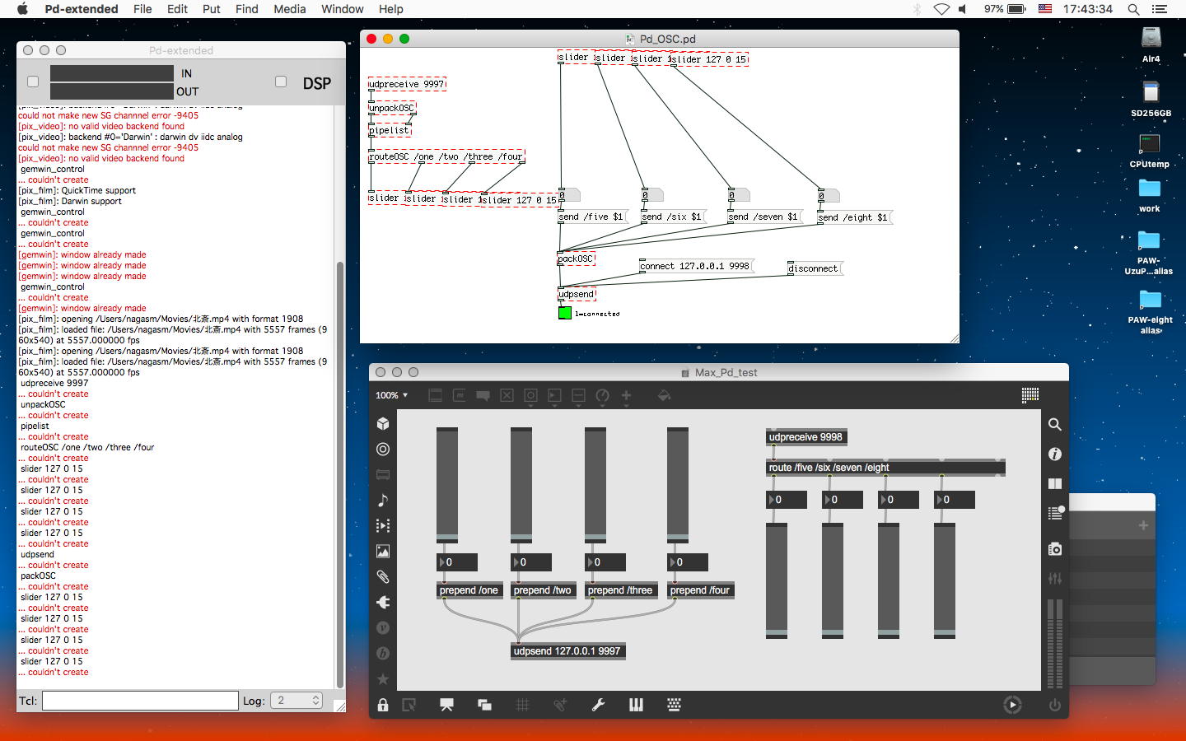The height and width of the screenshot is (741, 1186).
Task: Click the paint bucket format icon in Max
Action: pyautogui.click(x=664, y=395)
